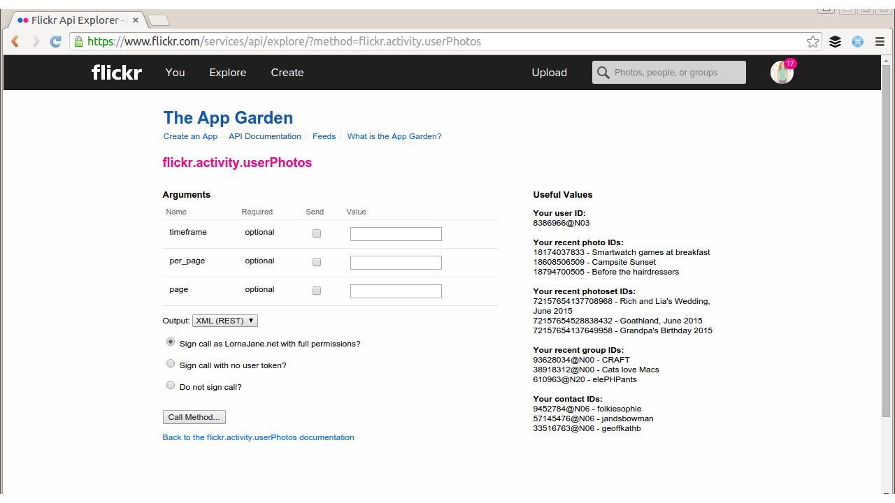The width and height of the screenshot is (895, 503).
Task: Open the You menu in navbar
Action: [175, 73]
